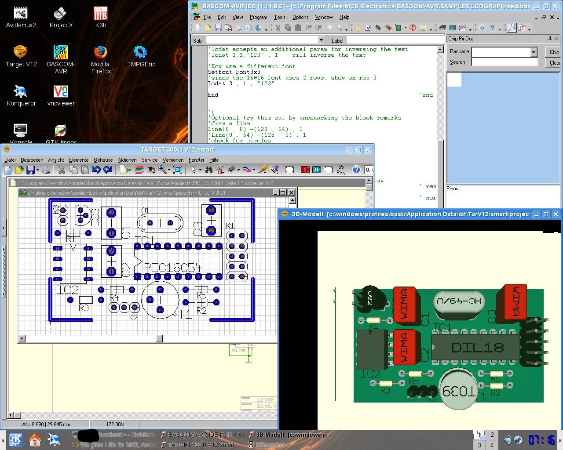Expand the save dropdown arrow in TARGET 3001

pyautogui.click(x=37, y=170)
